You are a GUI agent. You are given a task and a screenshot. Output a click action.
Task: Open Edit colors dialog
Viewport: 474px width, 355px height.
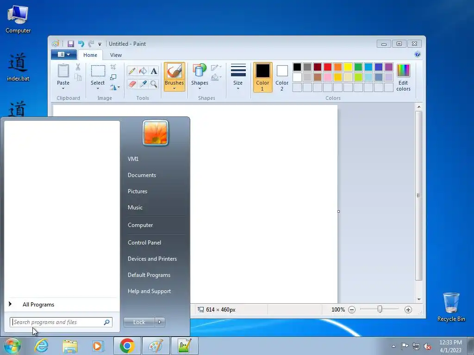click(x=403, y=77)
